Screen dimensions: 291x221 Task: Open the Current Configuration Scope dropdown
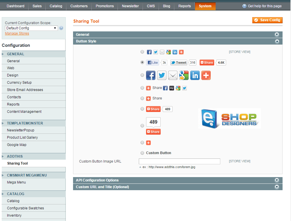31,28
